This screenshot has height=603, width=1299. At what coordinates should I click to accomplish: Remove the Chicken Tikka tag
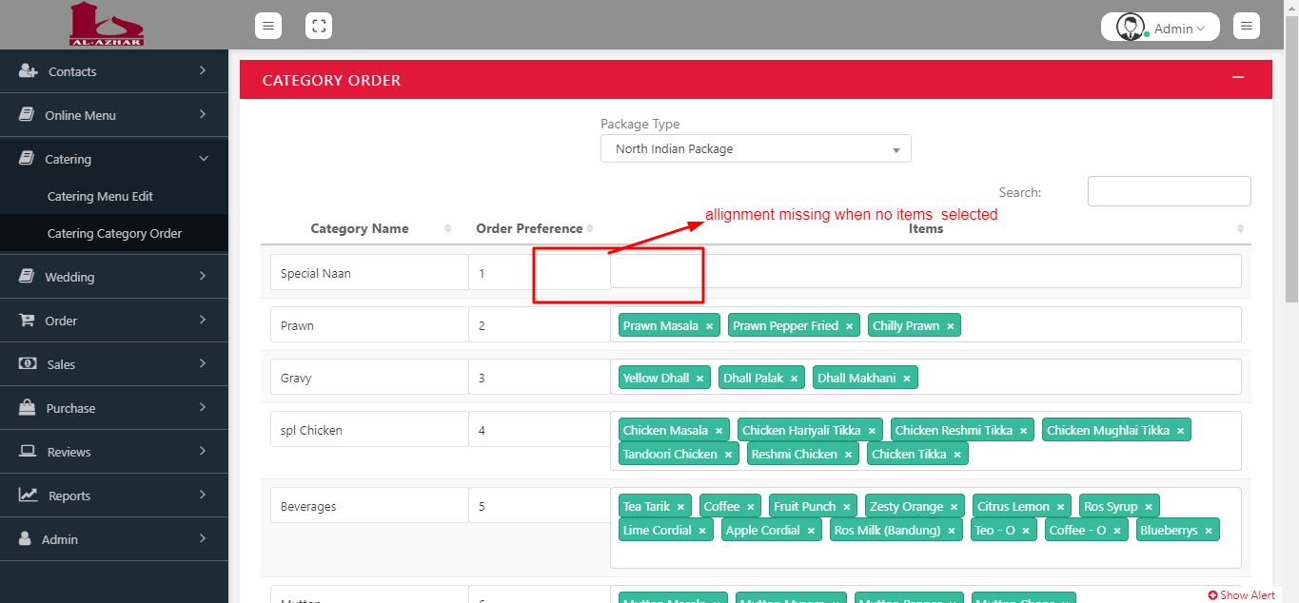tap(957, 455)
